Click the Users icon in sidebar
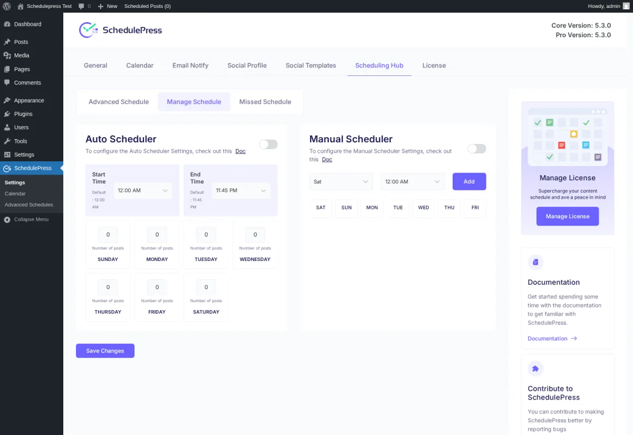Viewport: 633px width, 435px height. pos(7,128)
